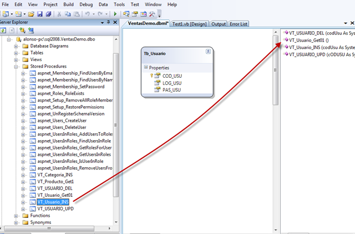Screen dimensions: 355x234
Task: Click the Copy toolbar icon
Action: coord(68,14)
